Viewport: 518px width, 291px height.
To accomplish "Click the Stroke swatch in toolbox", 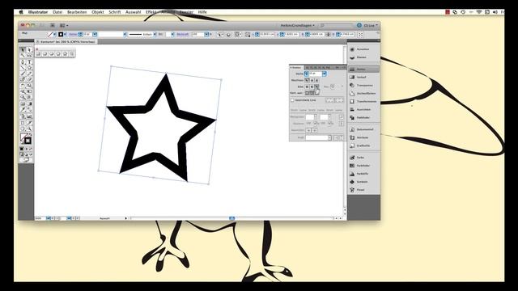I will [x=28, y=141].
